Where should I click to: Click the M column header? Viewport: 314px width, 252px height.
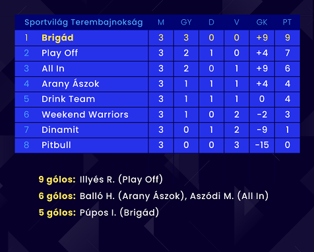click(x=161, y=22)
